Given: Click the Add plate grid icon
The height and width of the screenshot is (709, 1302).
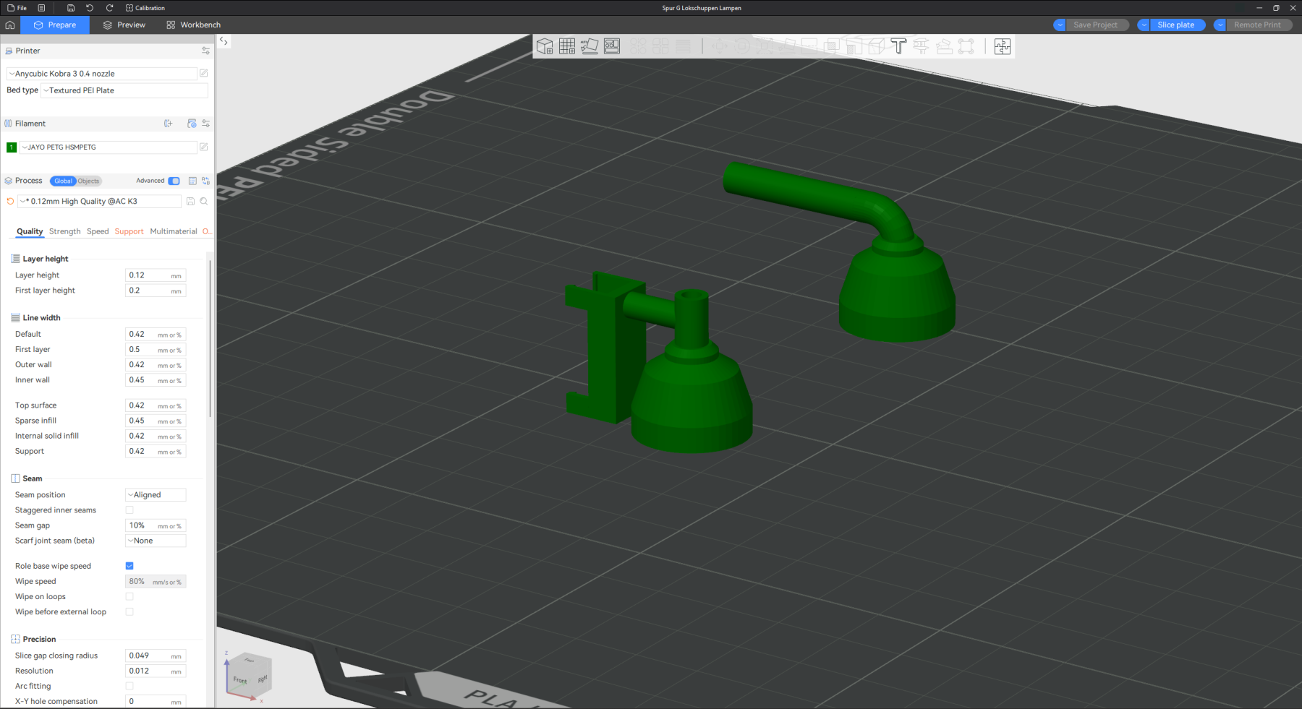Looking at the screenshot, I should [x=567, y=47].
